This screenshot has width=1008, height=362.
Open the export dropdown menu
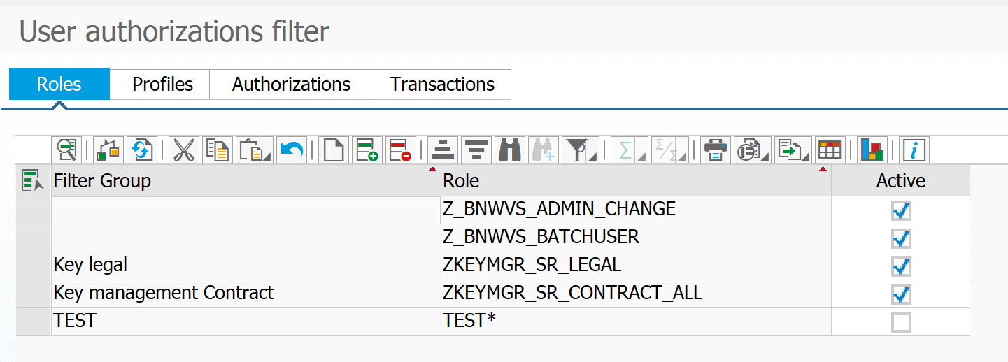793,150
